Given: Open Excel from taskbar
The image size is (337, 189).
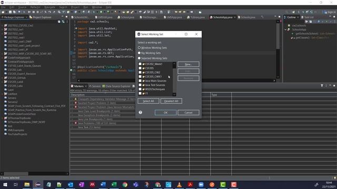Looking at the screenshot, I should click(x=114, y=184).
